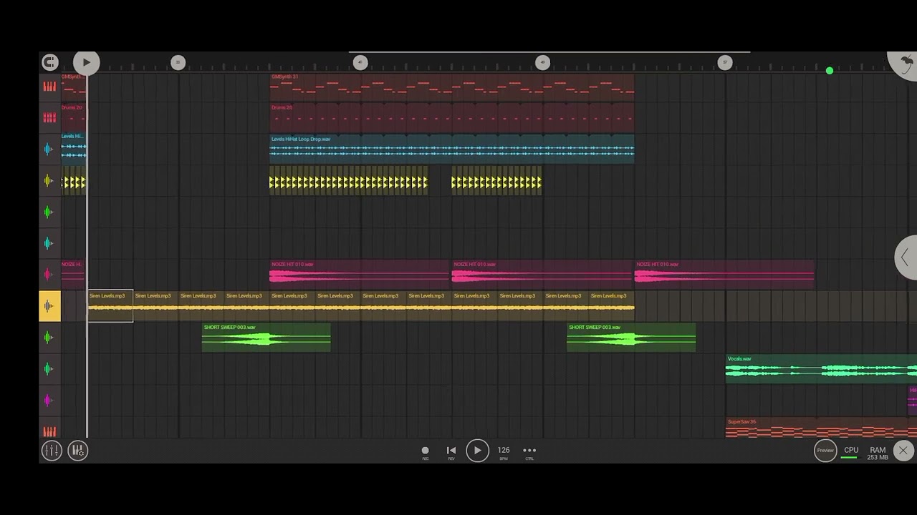Select the SHORT SWEEP track icon

tap(49, 338)
